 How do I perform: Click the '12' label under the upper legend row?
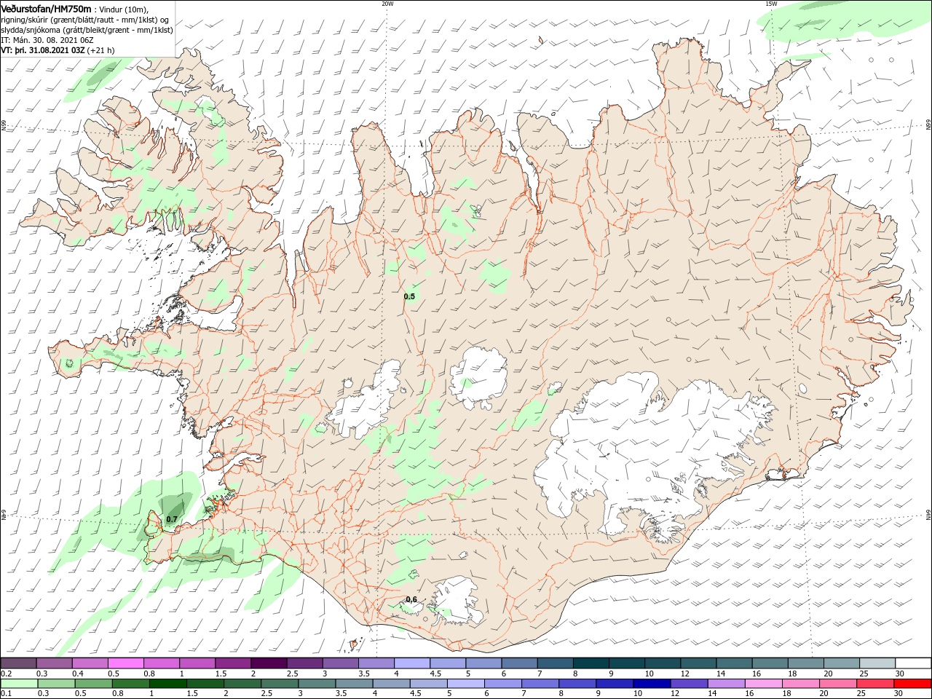(x=684, y=674)
